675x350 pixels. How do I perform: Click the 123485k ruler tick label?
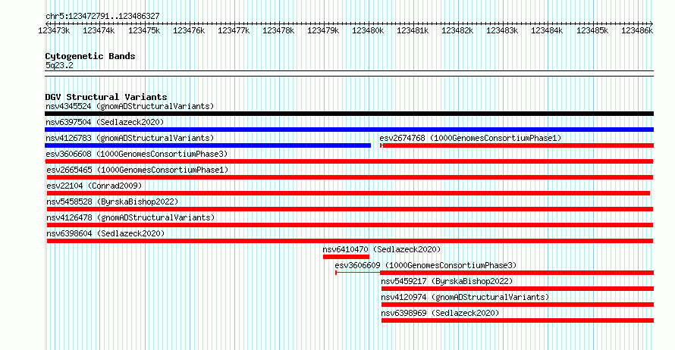592,30
